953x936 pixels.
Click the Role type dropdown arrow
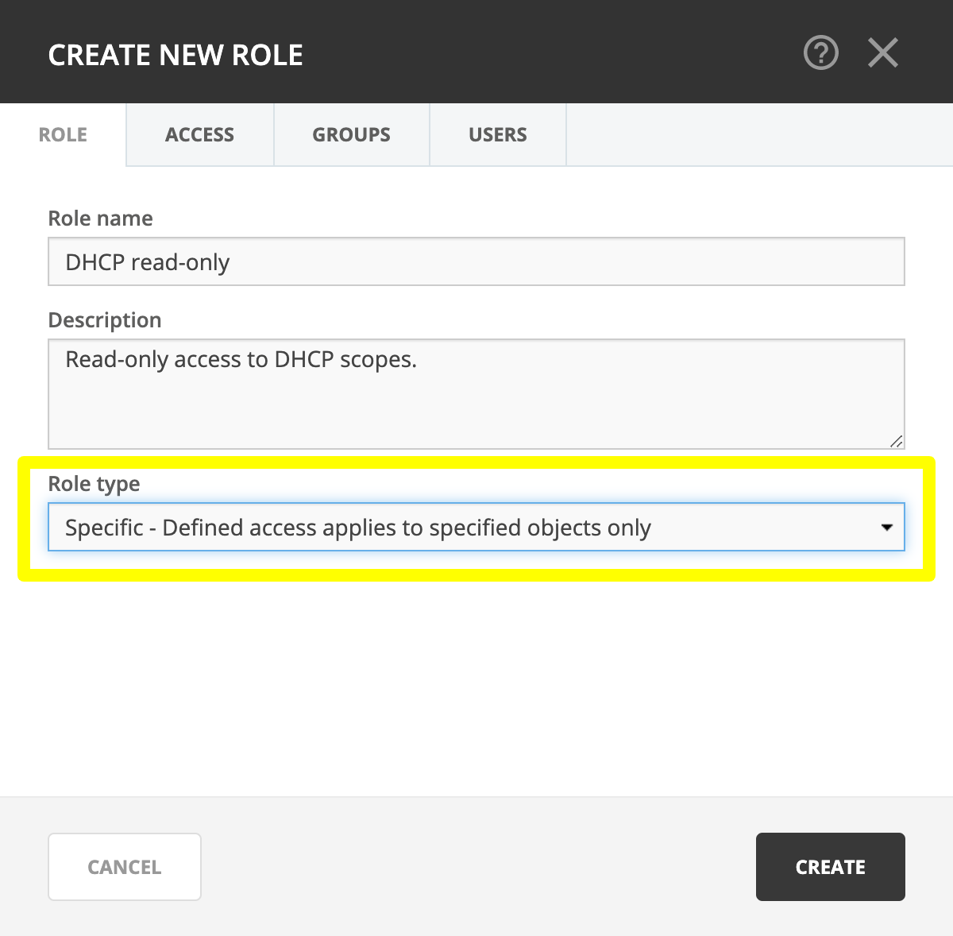(x=887, y=528)
